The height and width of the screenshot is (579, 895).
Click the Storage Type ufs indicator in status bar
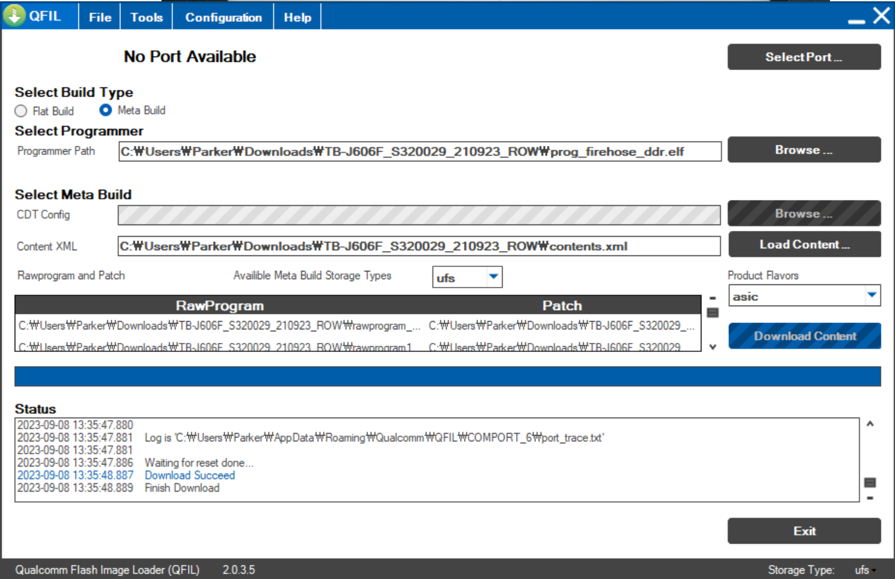(865, 570)
